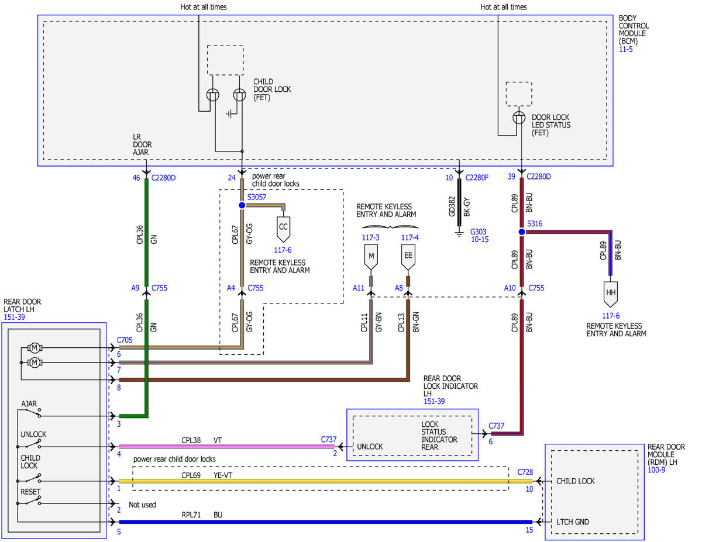Click 'UNLOCK' label inside lock indicator box
Image resolution: width=702 pixels, height=542 pixels.
(369, 447)
